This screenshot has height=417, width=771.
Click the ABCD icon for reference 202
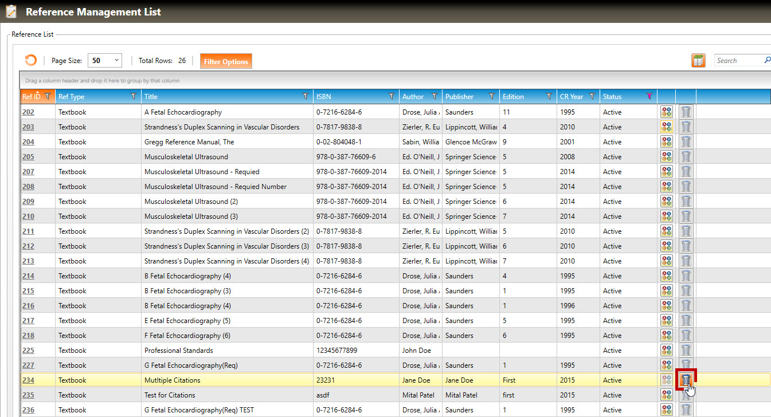tap(666, 112)
